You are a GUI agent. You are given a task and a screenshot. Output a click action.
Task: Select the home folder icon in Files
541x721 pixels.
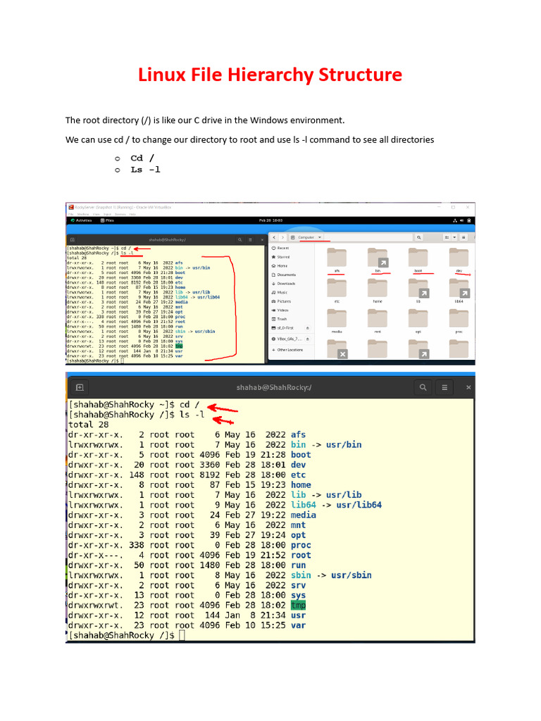click(378, 288)
